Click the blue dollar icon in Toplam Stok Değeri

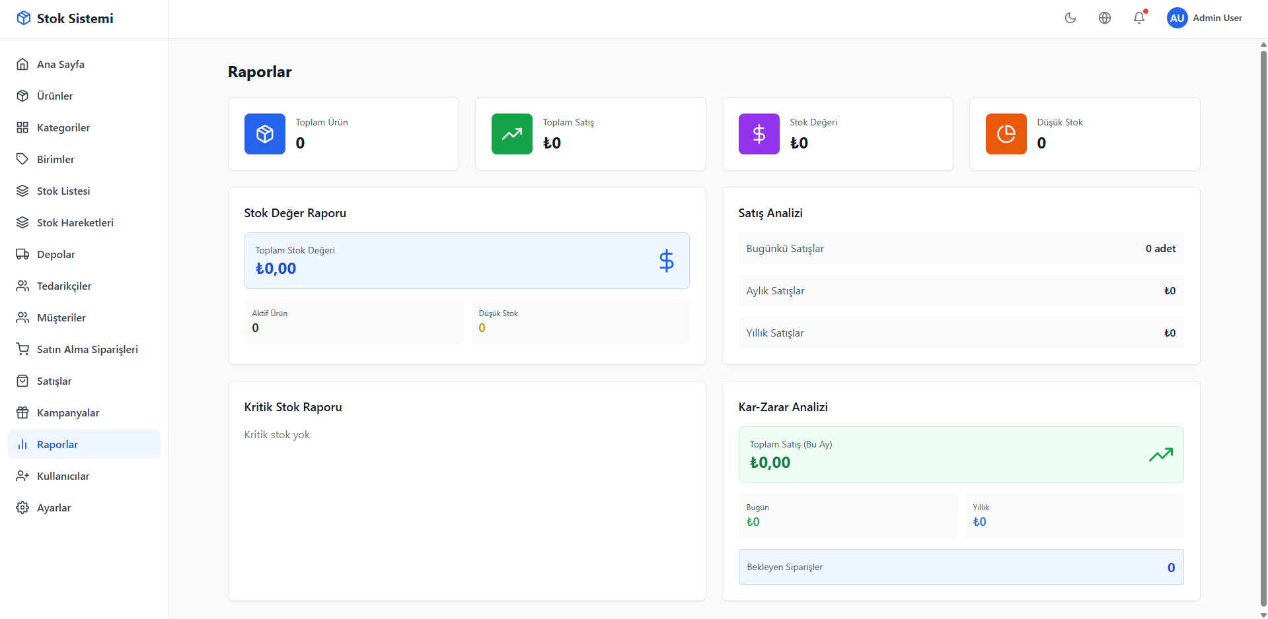[667, 261]
